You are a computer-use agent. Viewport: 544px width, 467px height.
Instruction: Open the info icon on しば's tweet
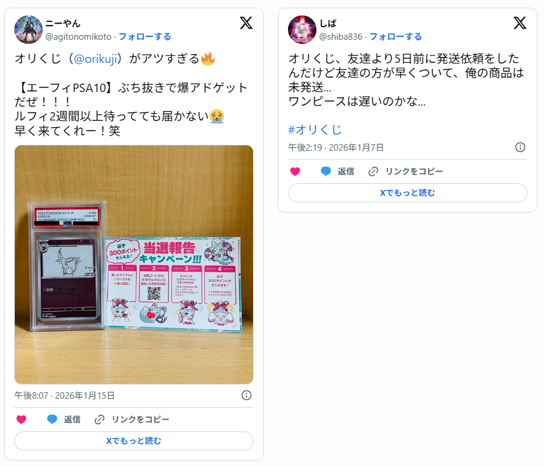(520, 147)
